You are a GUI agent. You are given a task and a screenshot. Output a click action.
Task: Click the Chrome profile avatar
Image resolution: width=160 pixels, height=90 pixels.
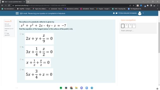[x=154, y=5]
